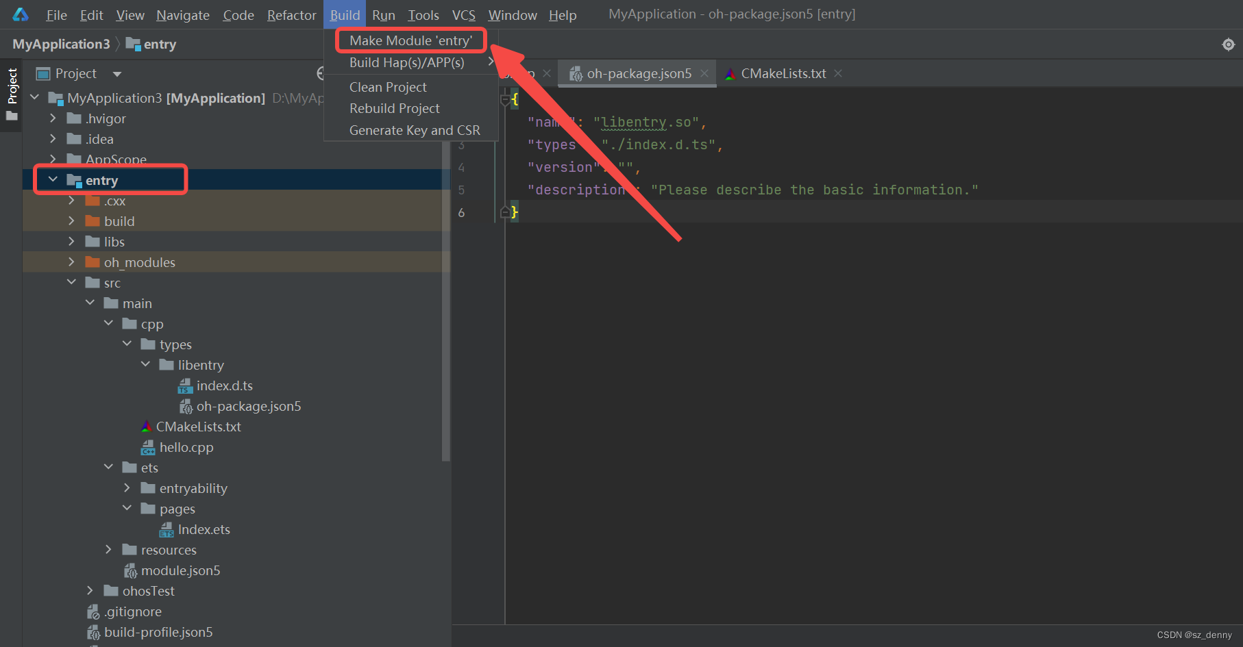Open the Run menu
Image resolution: width=1243 pixels, height=647 pixels.
tap(383, 14)
